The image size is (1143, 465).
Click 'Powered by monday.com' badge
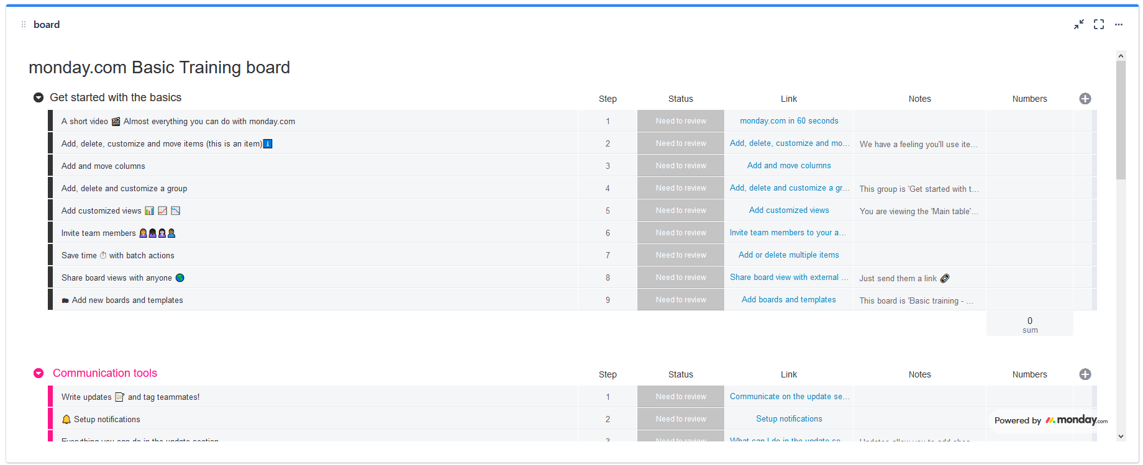pos(1050,420)
